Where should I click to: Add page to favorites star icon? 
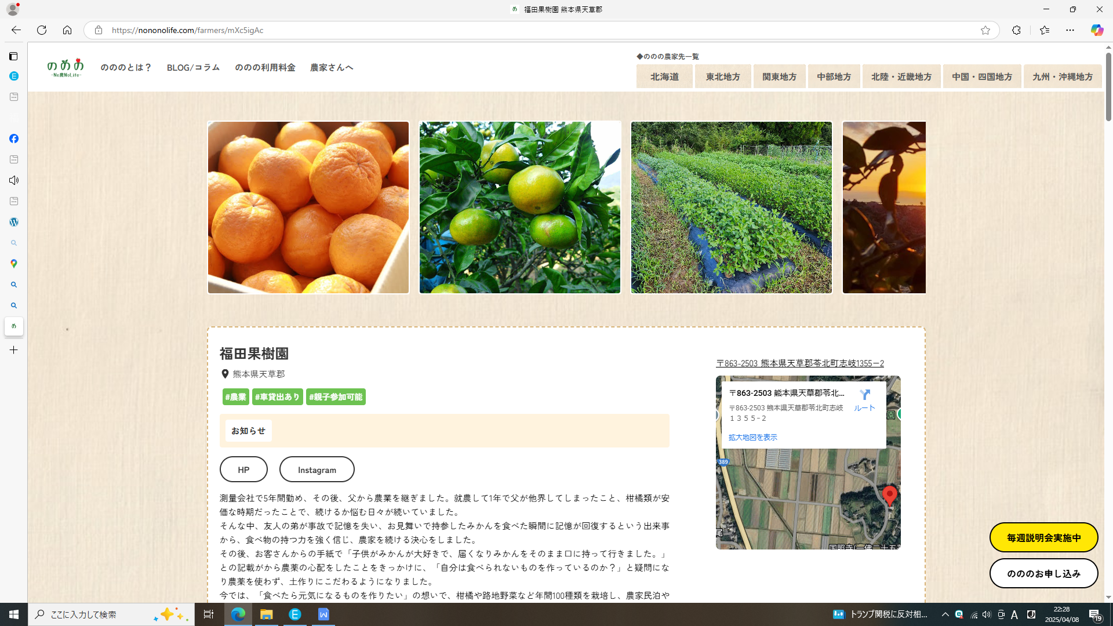(x=985, y=30)
